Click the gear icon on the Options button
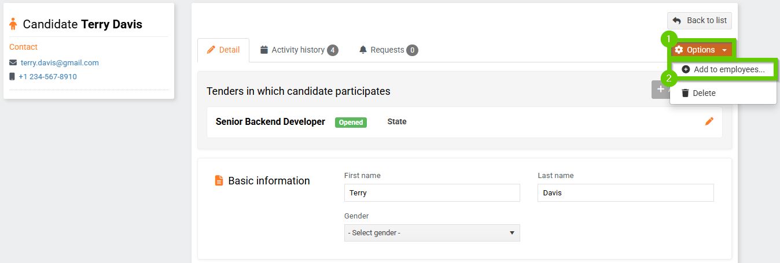780x263 pixels. pos(679,50)
